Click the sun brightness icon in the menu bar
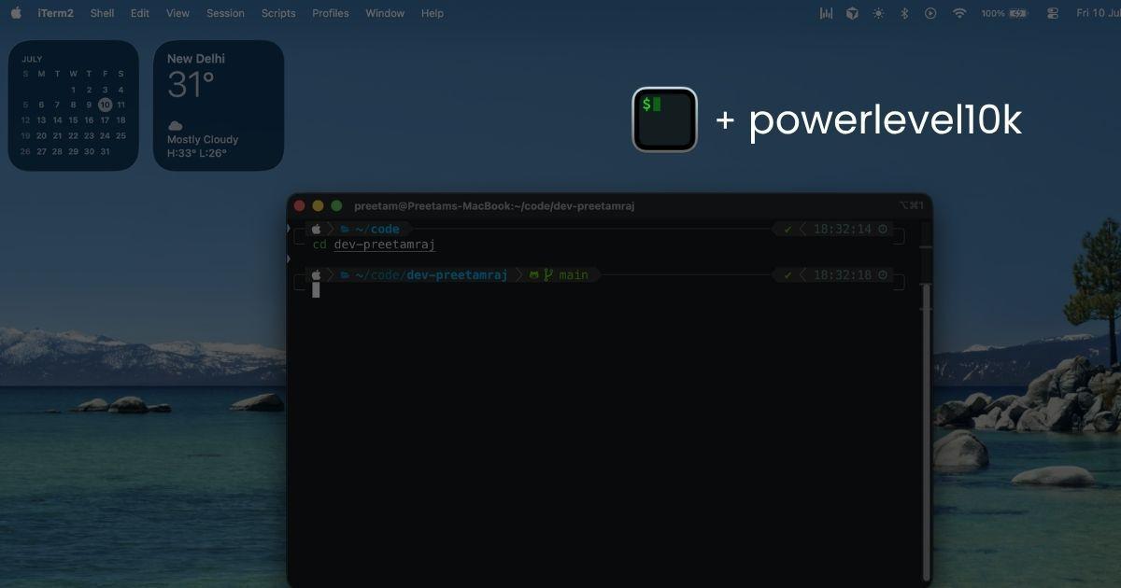The width and height of the screenshot is (1121, 588). (x=878, y=13)
